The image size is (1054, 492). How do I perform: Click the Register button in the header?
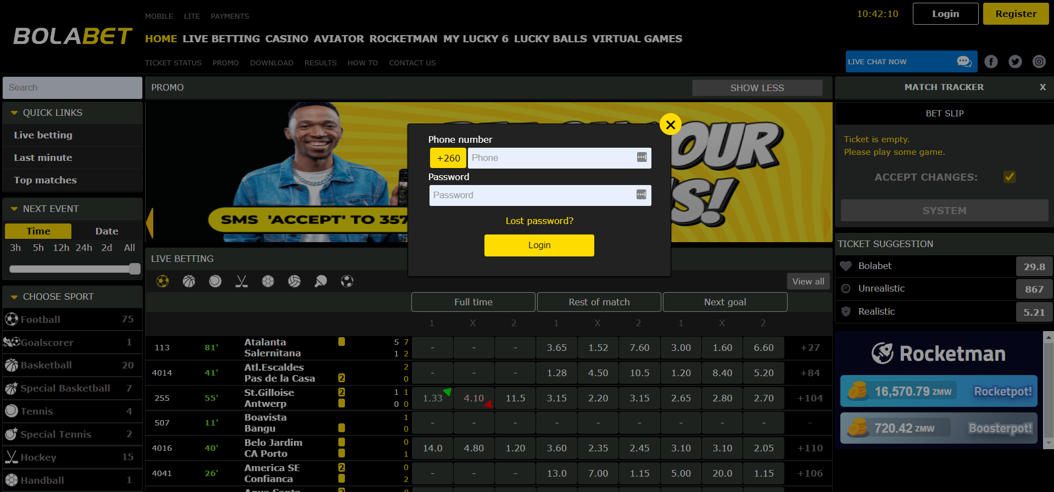tap(1016, 14)
